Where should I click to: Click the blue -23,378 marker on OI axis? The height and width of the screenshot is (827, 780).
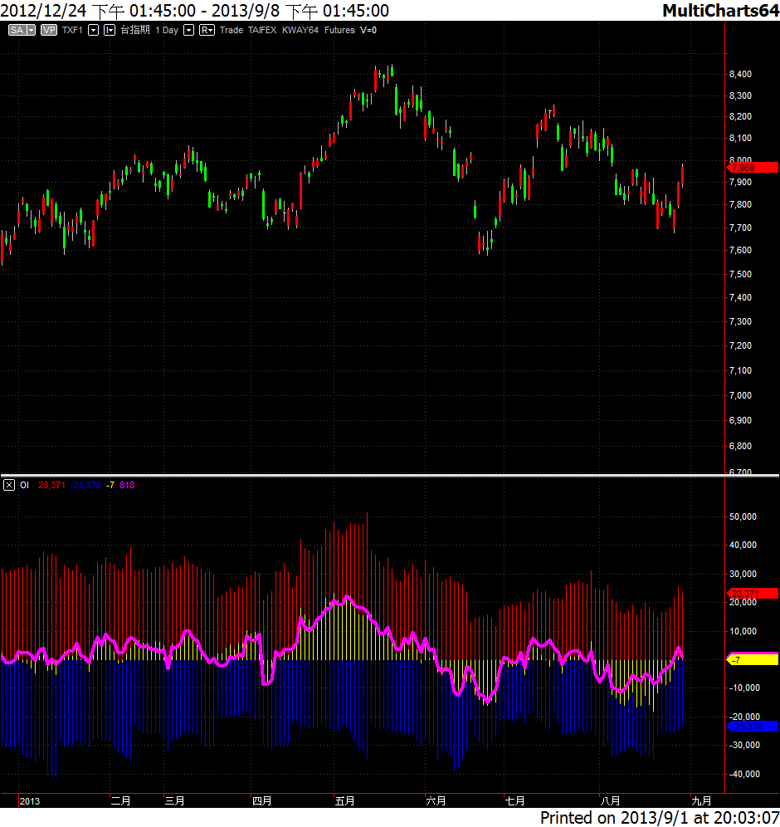point(753,727)
